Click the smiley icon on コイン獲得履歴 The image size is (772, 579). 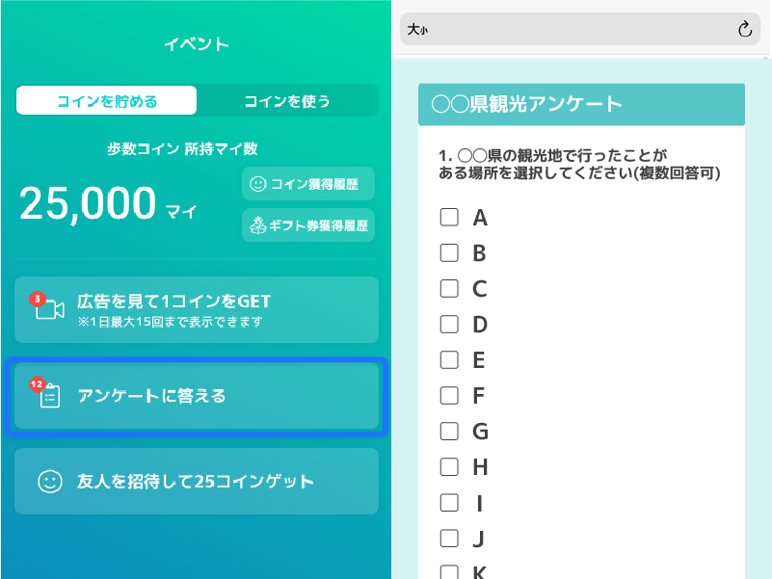(x=258, y=184)
